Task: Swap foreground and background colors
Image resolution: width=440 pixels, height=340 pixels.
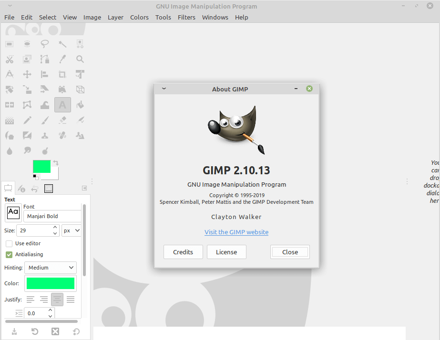Action: (56, 163)
